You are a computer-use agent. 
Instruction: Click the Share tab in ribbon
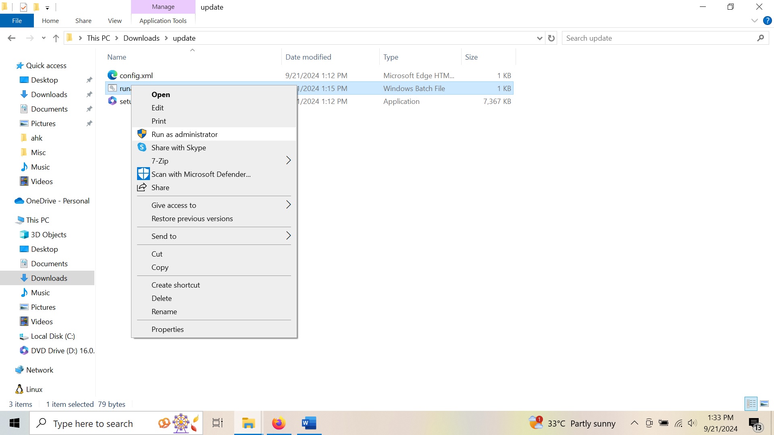(x=83, y=21)
